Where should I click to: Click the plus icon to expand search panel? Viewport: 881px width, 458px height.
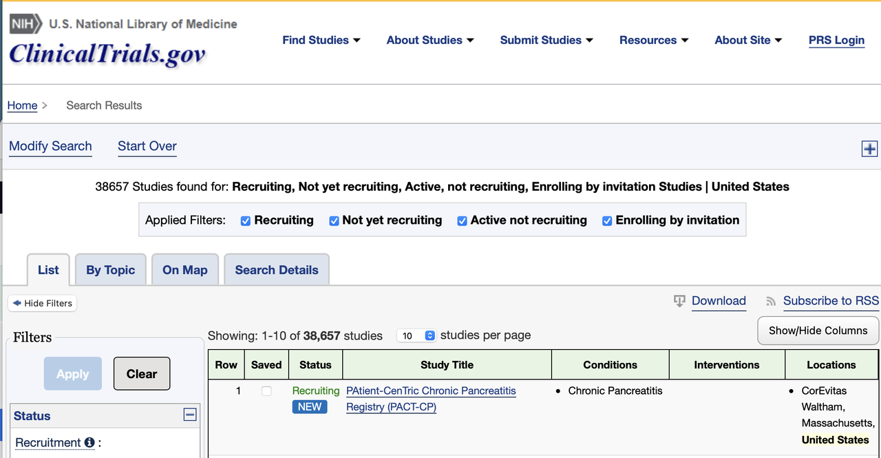869,149
